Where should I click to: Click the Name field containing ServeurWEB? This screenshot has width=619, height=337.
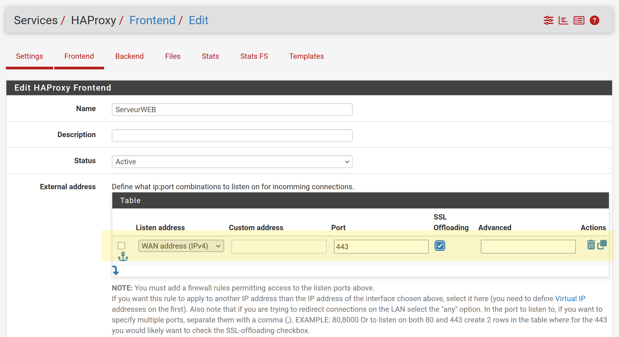click(x=232, y=109)
